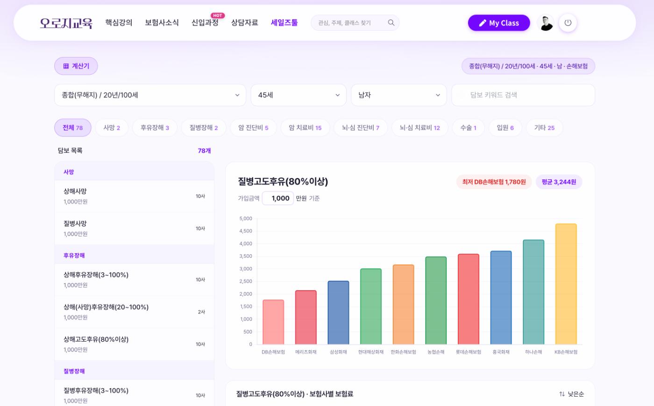Show the 암 진단비 5 category
This screenshot has width=654, height=406.
click(253, 128)
